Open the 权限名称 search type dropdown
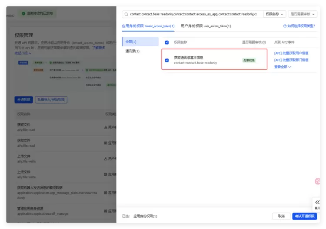The image size is (326, 229). pyautogui.click(x=275, y=14)
